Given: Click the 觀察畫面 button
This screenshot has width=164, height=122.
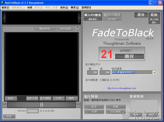Looking at the screenshot, I should coord(45,29).
